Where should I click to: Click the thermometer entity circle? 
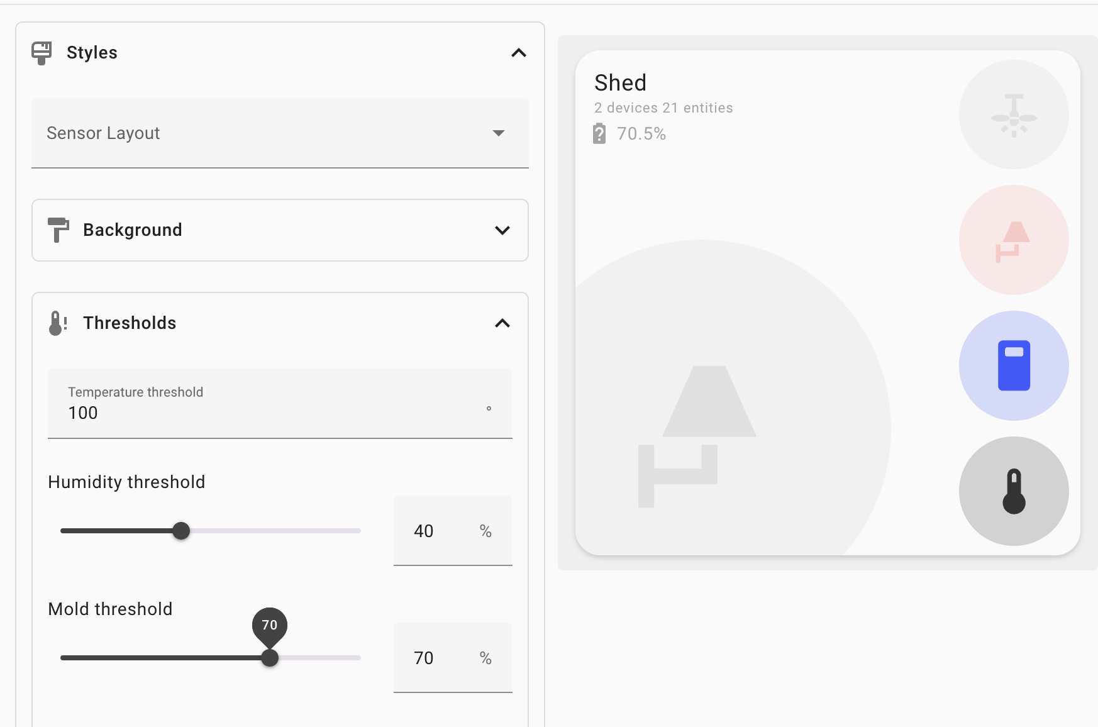[x=1013, y=491]
